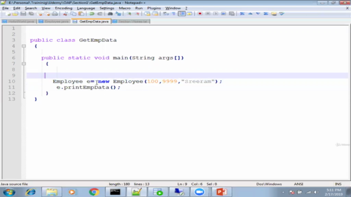Click the Save floppy disk icon

coord(23,14)
